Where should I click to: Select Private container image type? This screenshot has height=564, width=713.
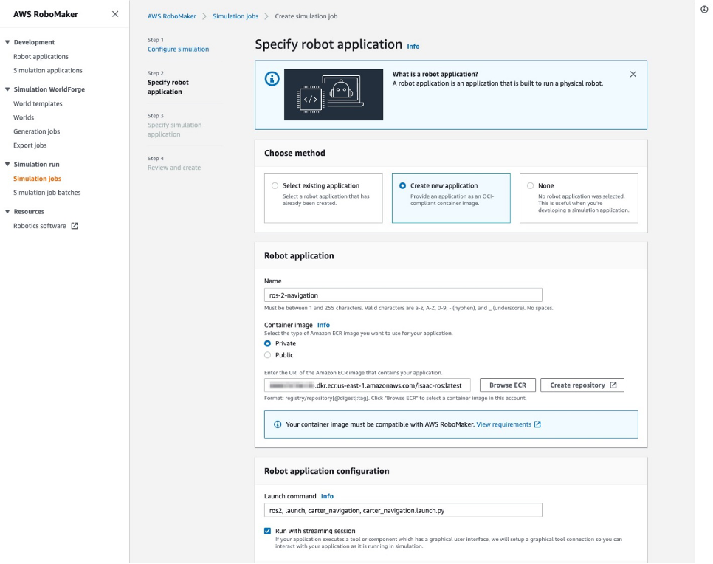pos(267,343)
